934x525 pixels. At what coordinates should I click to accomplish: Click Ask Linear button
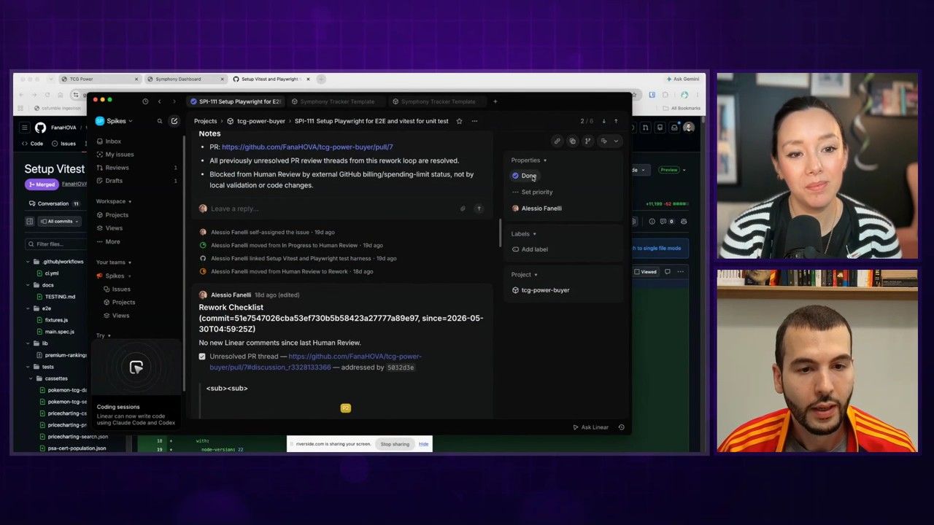tap(591, 427)
